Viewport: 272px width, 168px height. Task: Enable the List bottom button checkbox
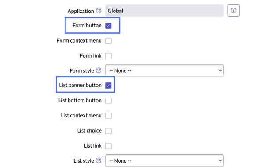pyautogui.click(x=108, y=101)
